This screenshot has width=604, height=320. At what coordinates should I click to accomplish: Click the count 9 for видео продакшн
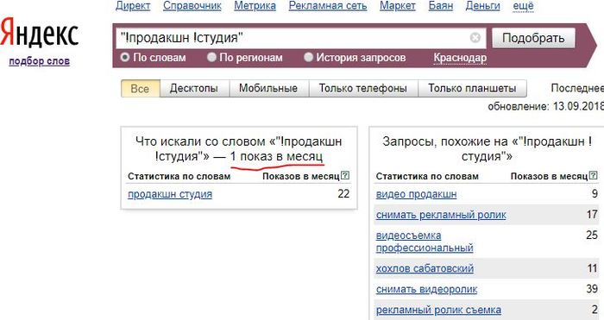pos(595,194)
